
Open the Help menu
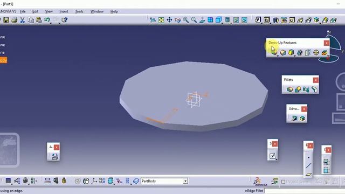(114, 11)
